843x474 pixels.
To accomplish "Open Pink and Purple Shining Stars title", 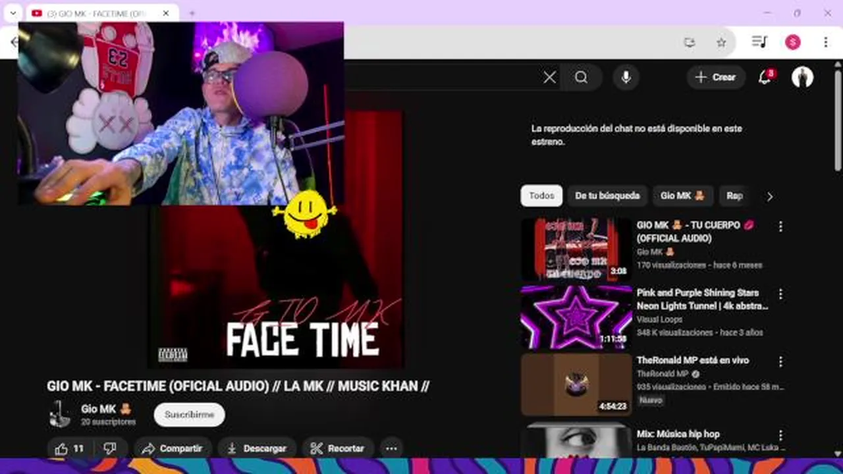I will (x=702, y=299).
